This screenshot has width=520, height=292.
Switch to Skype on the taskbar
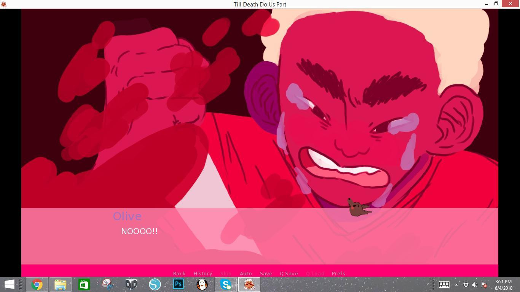tap(226, 284)
